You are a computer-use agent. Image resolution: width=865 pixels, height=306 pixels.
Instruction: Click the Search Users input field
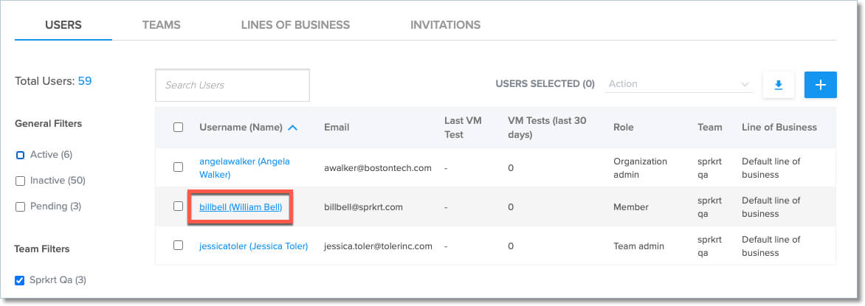(232, 85)
